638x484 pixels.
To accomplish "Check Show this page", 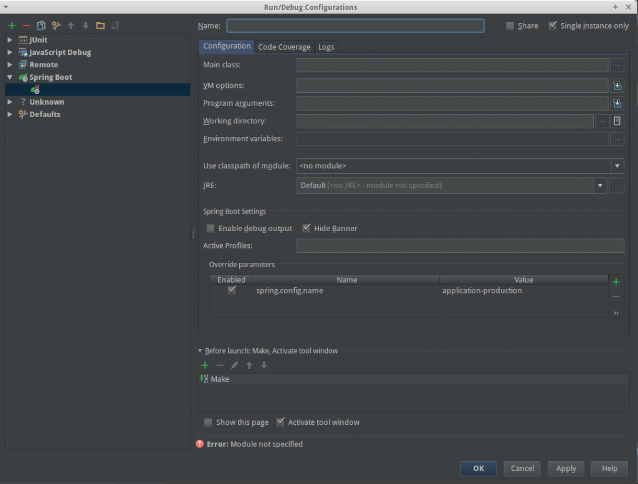I will pos(208,422).
